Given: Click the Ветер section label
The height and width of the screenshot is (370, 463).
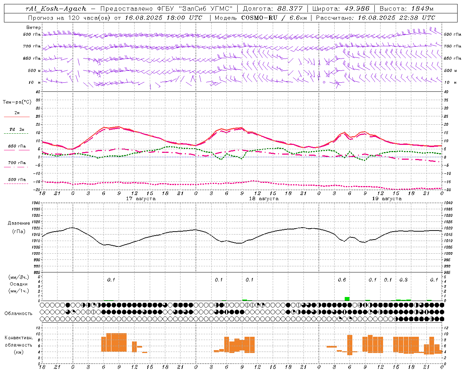Looking at the screenshot, I should tap(34, 27).
